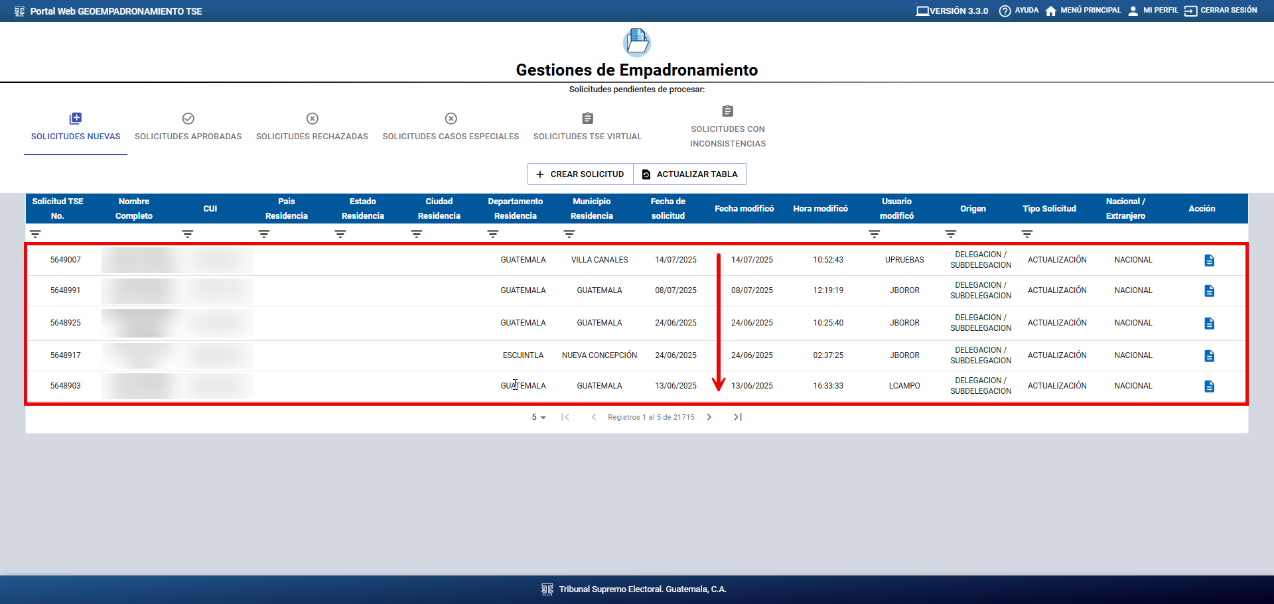
Task: Jump to last page of records
Action: (737, 417)
